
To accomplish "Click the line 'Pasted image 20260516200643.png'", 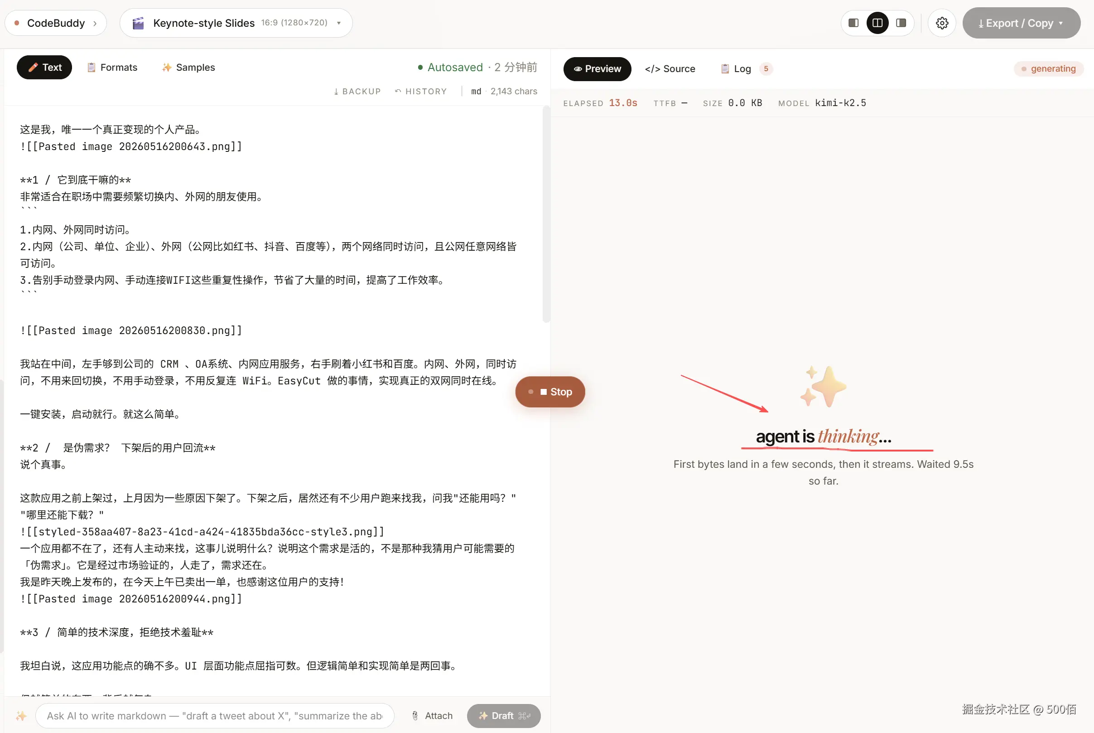I will coord(131,146).
